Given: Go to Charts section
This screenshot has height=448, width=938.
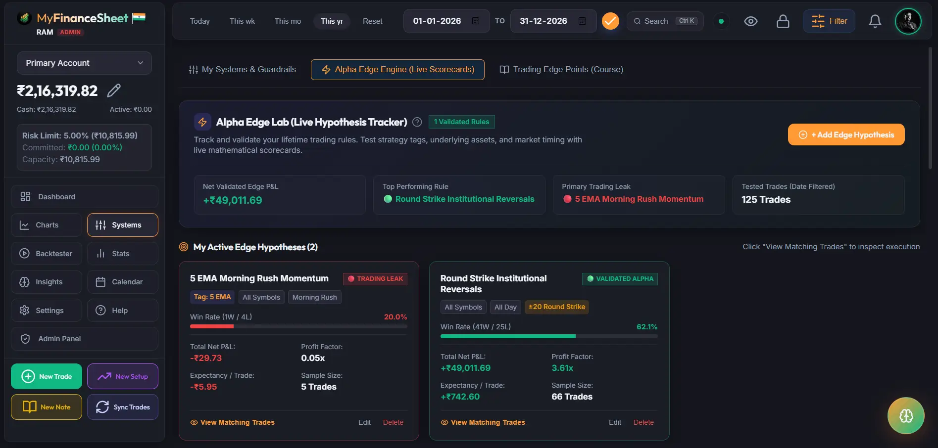Looking at the screenshot, I should [47, 225].
